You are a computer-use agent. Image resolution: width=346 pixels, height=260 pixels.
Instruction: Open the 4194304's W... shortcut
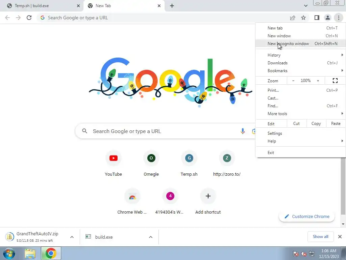click(x=170, y=202)
